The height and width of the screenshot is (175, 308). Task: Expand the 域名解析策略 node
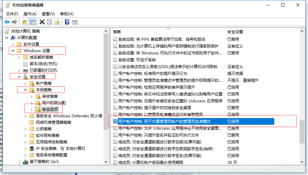click(x=19, y=57)
